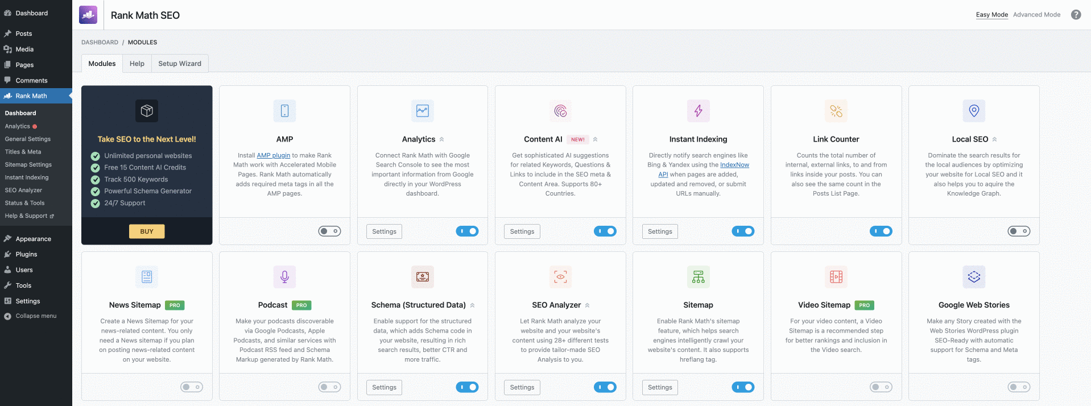The height and width of the screenshot is (406, 1091).
Task: Collapse the WordPress admin menu
Action: pyautogui.click(x=30, y=316)
